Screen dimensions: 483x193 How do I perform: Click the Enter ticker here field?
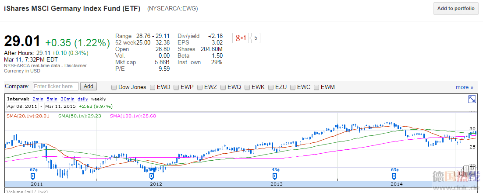[x=56, y=86]
